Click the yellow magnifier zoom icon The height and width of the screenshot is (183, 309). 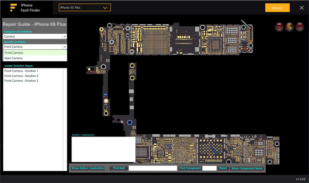coord(289,27)
